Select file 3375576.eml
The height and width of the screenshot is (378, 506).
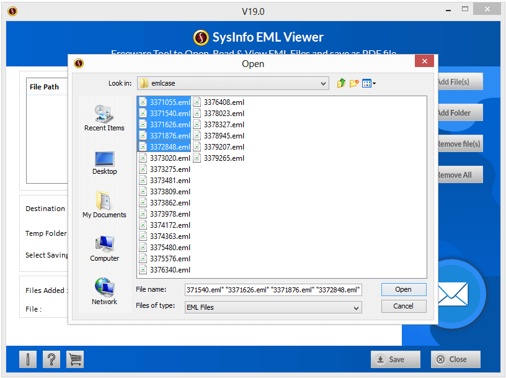point(164,259)
